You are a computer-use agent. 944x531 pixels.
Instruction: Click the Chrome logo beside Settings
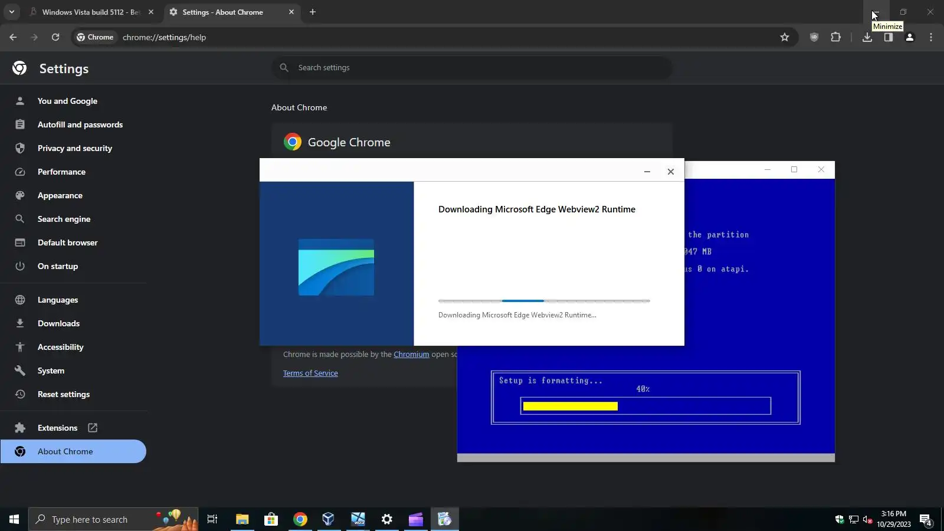[x=19, y=68]
